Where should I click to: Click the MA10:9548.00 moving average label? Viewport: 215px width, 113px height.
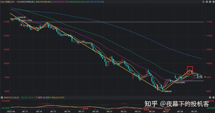[44, 2]
